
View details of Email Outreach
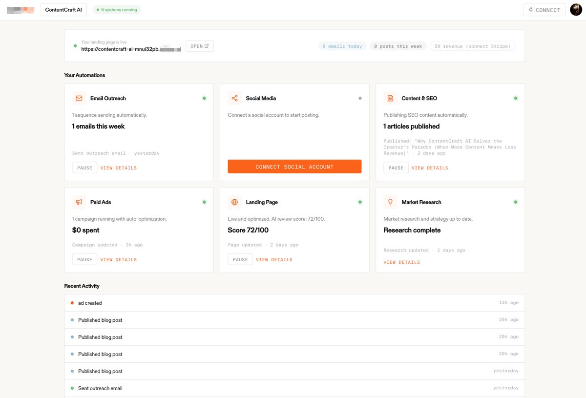click(x=119, y=168)
